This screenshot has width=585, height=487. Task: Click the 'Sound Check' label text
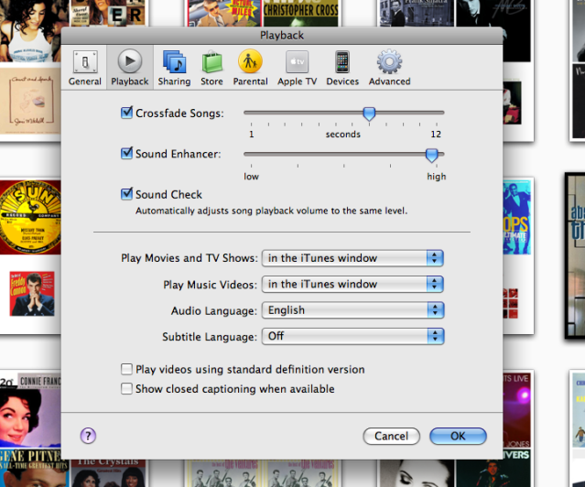click(168, 194)
